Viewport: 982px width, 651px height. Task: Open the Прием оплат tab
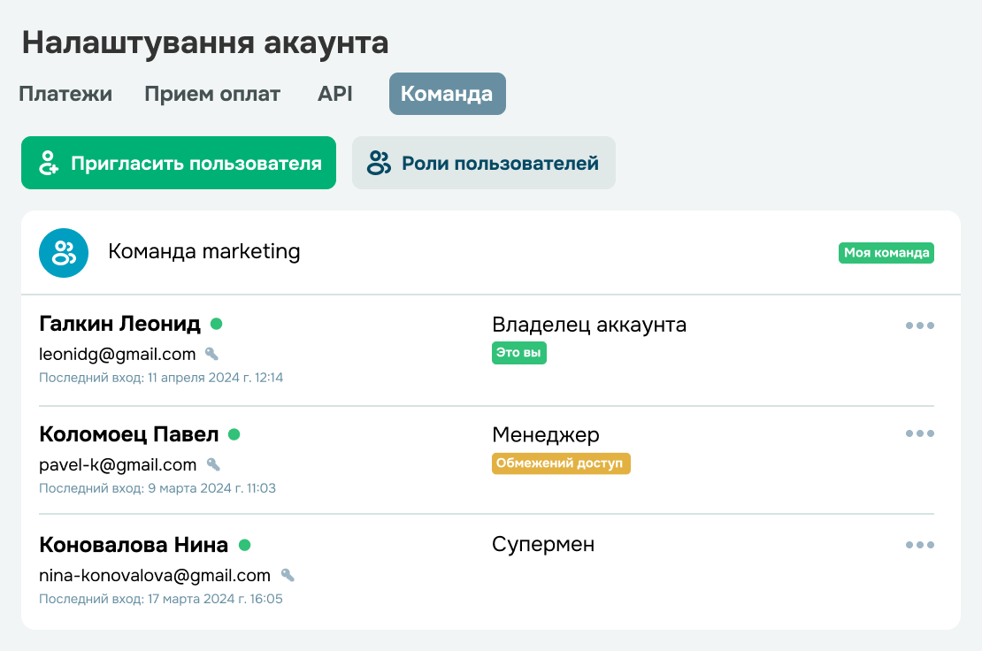click(212, 94)
